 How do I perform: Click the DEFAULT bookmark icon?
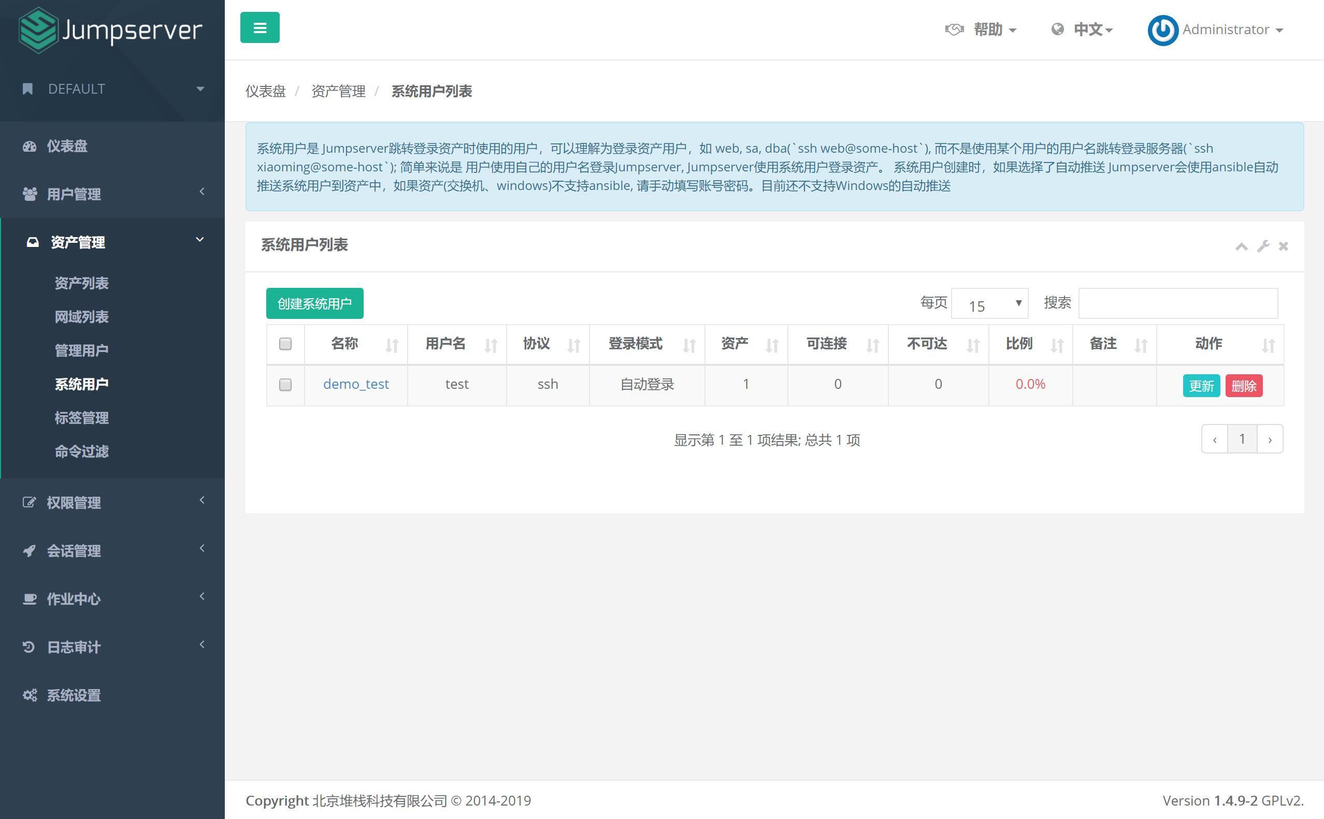[x=27, y=89]
